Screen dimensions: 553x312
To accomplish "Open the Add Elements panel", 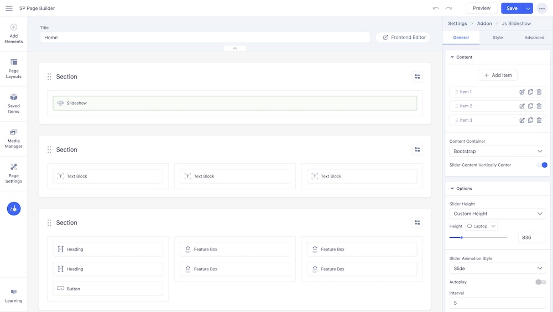I will 14,33.
